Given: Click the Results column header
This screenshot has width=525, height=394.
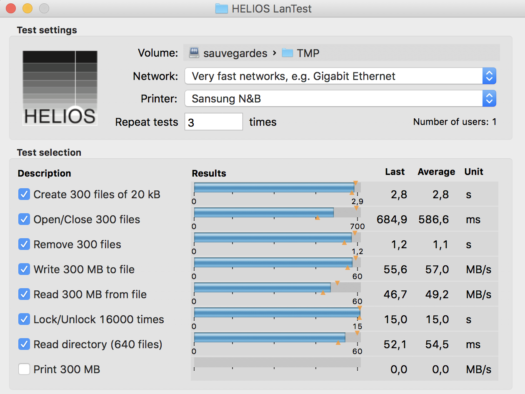Looking at the screenshot, I should click(209, 173).
